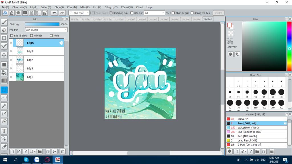Merge layer down icon in Lớp panel

point(54,151)
